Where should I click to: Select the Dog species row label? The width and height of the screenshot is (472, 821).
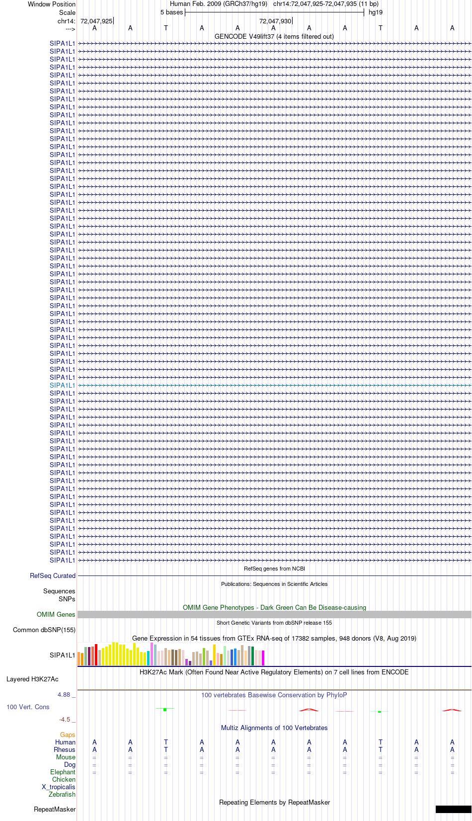pos(70,764)
